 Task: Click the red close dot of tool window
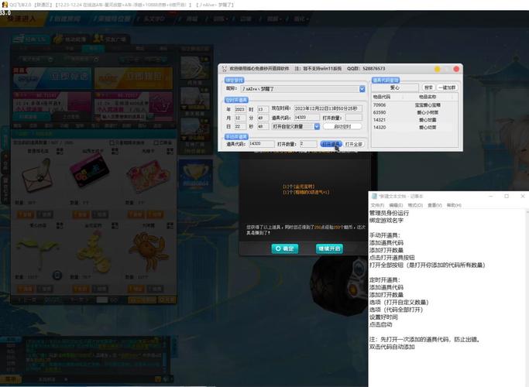(x=456, y=69)
